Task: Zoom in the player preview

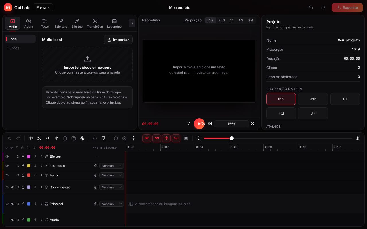Action: 253,124
